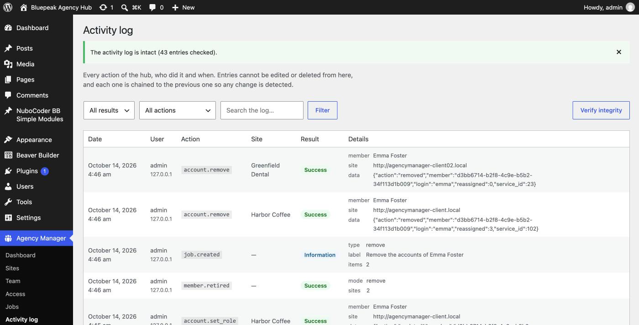Image resolution: width=639 pixels, height=325 pixels.
Task: Click the Activity log page heading
Action: (x=108, y=30)
